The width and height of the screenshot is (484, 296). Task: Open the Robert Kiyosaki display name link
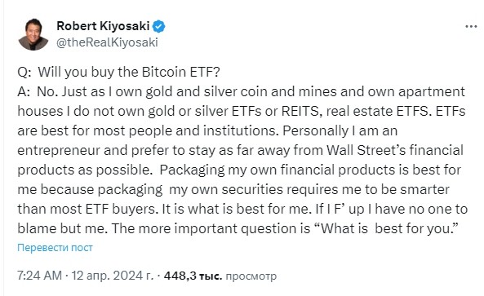[x=103, y=26]
